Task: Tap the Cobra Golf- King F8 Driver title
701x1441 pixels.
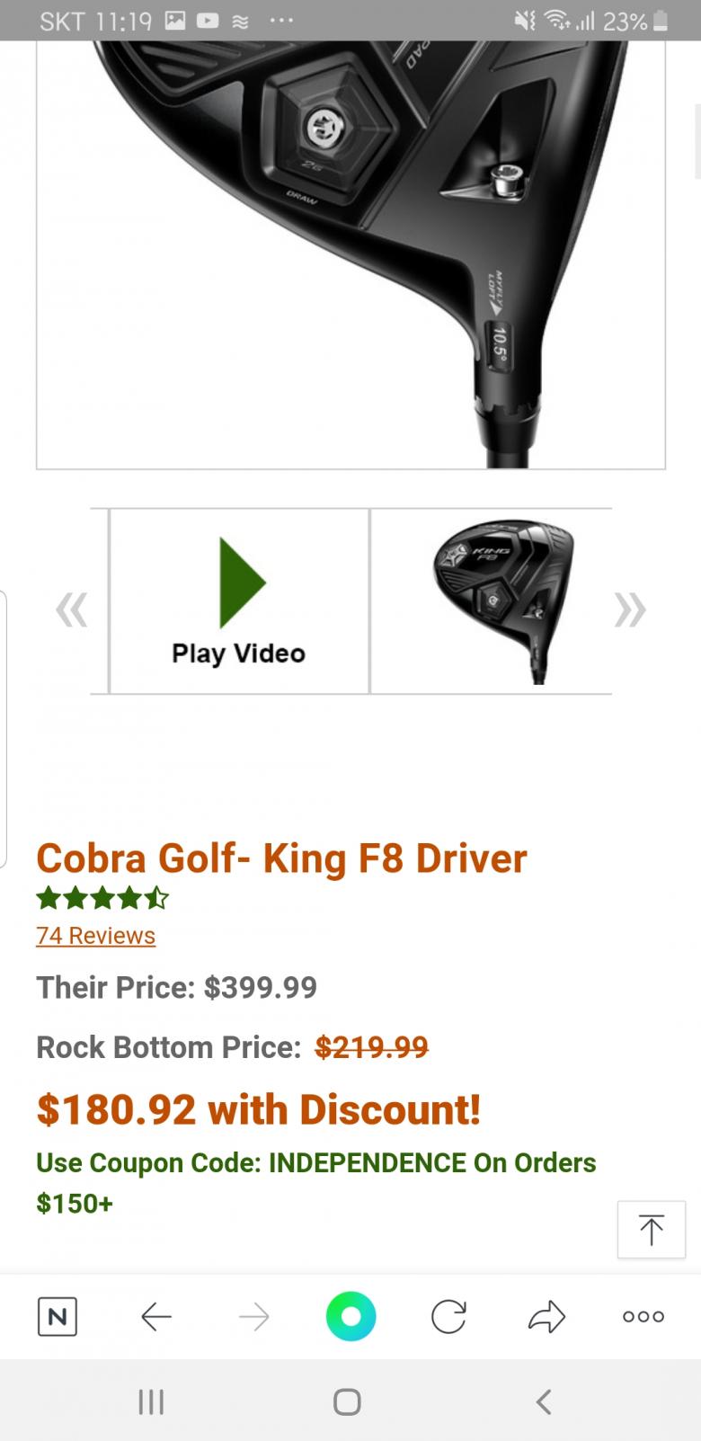Action: (281, 858)
